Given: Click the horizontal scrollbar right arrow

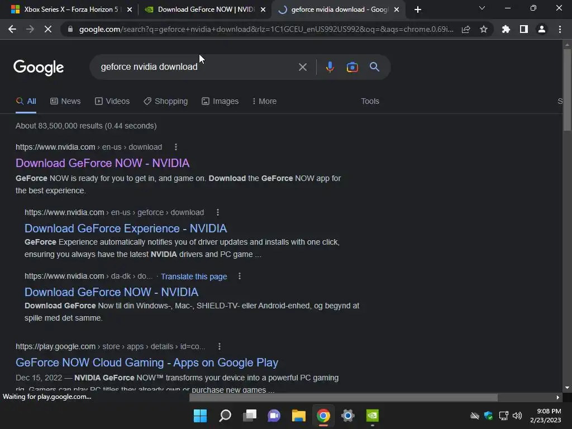Looking at the screenshot, I should click(558, 397).
